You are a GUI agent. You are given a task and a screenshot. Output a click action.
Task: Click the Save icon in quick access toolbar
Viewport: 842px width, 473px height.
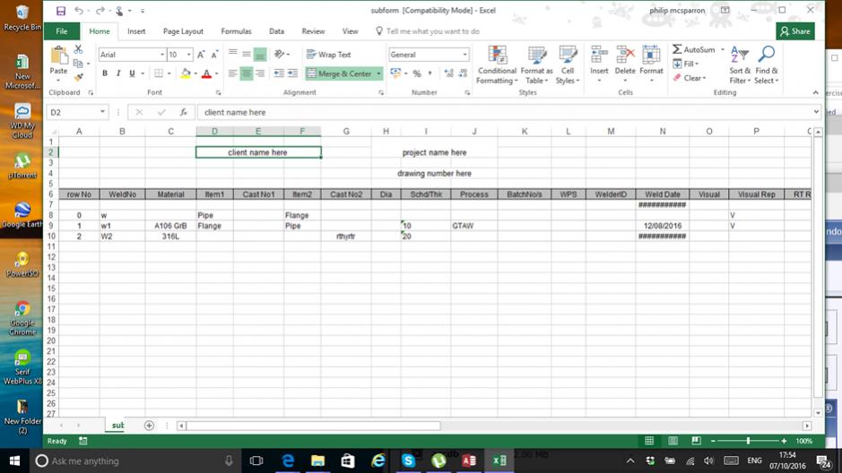(x=61, y=11)
